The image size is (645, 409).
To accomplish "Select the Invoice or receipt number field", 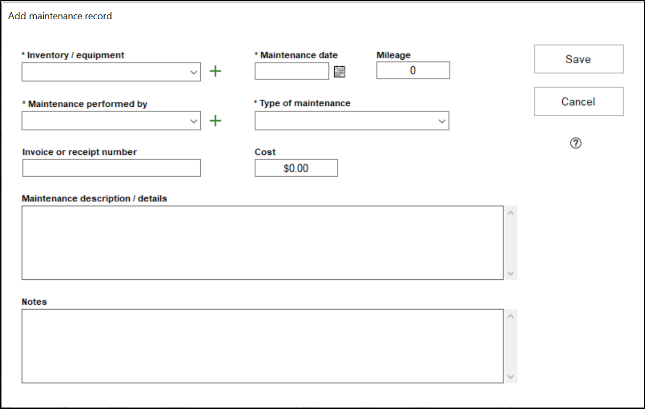I will 112,168.
